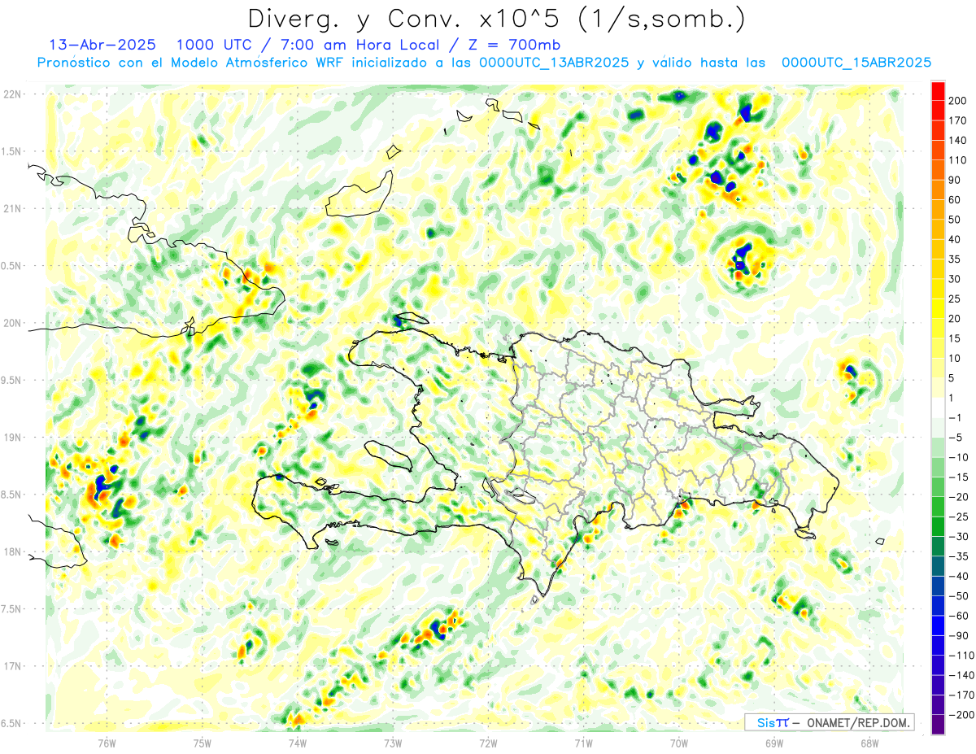Viewport: 976px width, 754px height.
Task: Click the positive '200' color scale value
Action: coord(957,101)
